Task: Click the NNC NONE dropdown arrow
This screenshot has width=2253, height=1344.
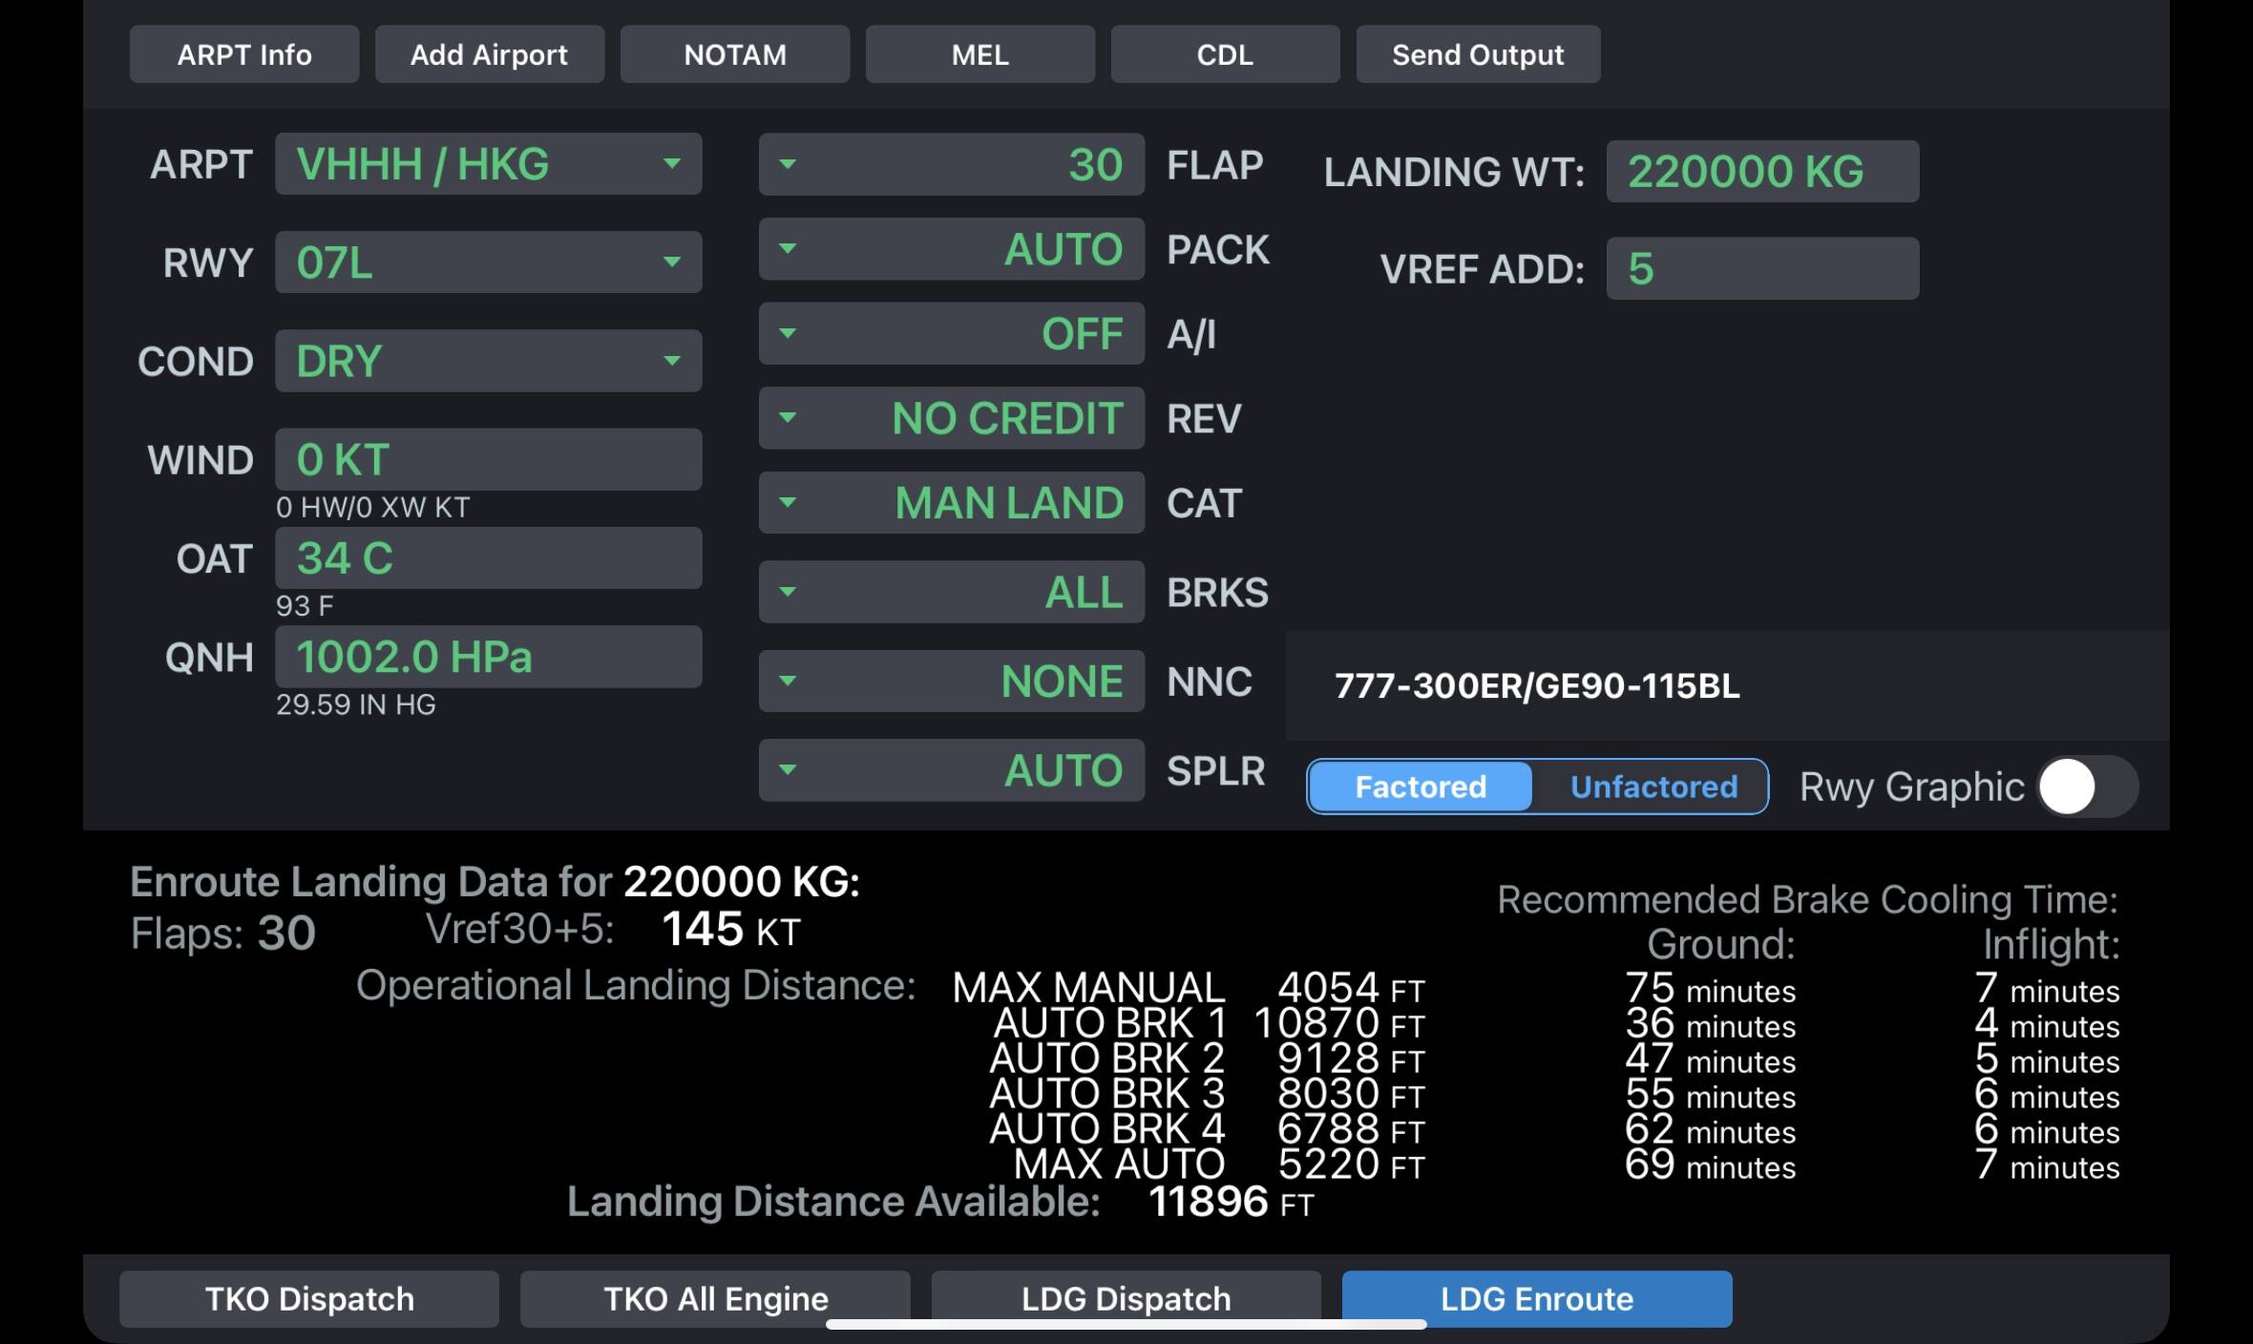Action: tap(788, 681)
